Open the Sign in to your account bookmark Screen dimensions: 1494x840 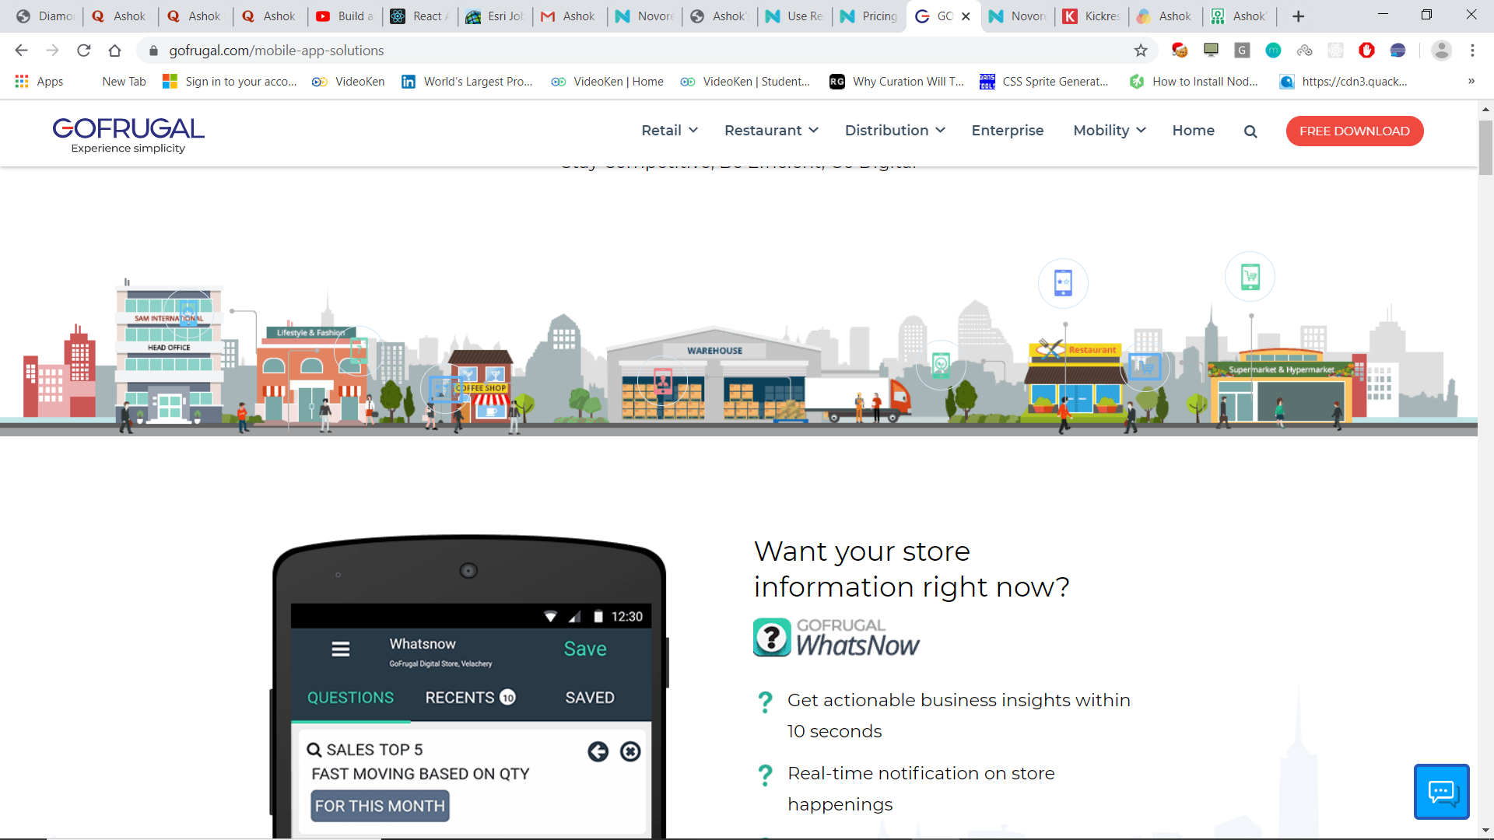coord(230,82)
